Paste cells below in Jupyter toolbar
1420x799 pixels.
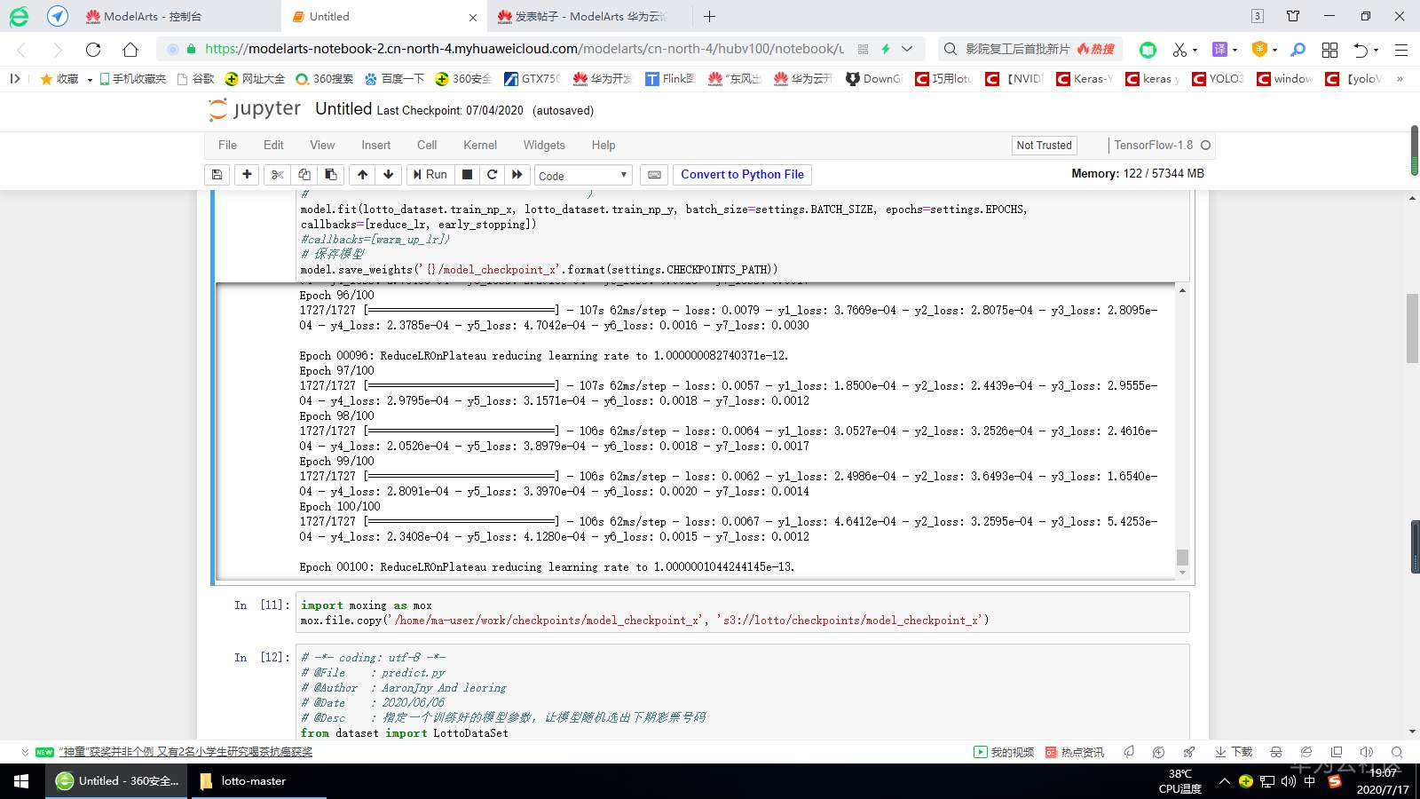tap(331, 175)
